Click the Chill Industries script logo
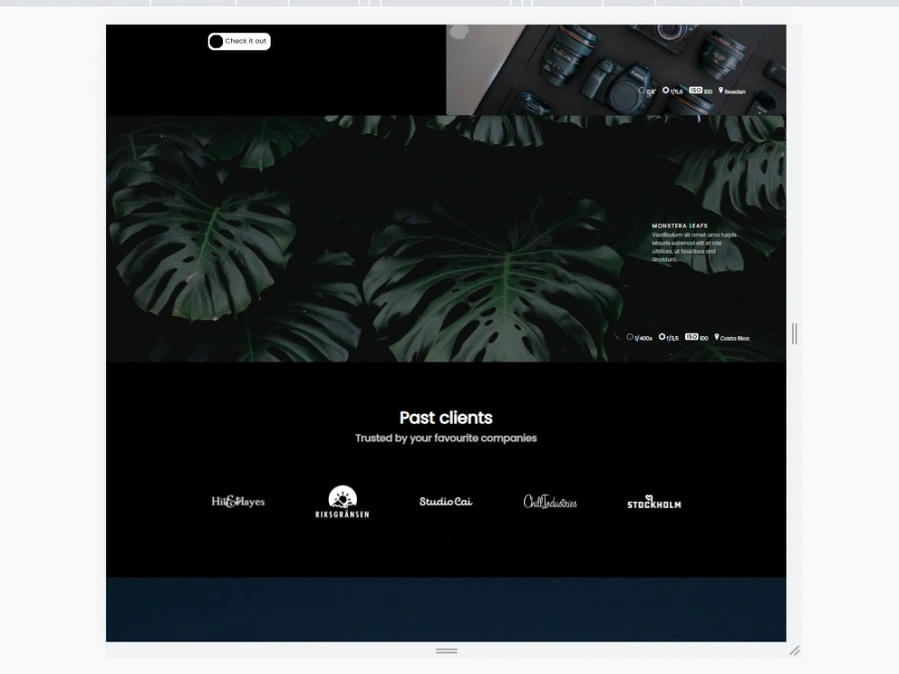The image size is (899, 674). point(550,501)
